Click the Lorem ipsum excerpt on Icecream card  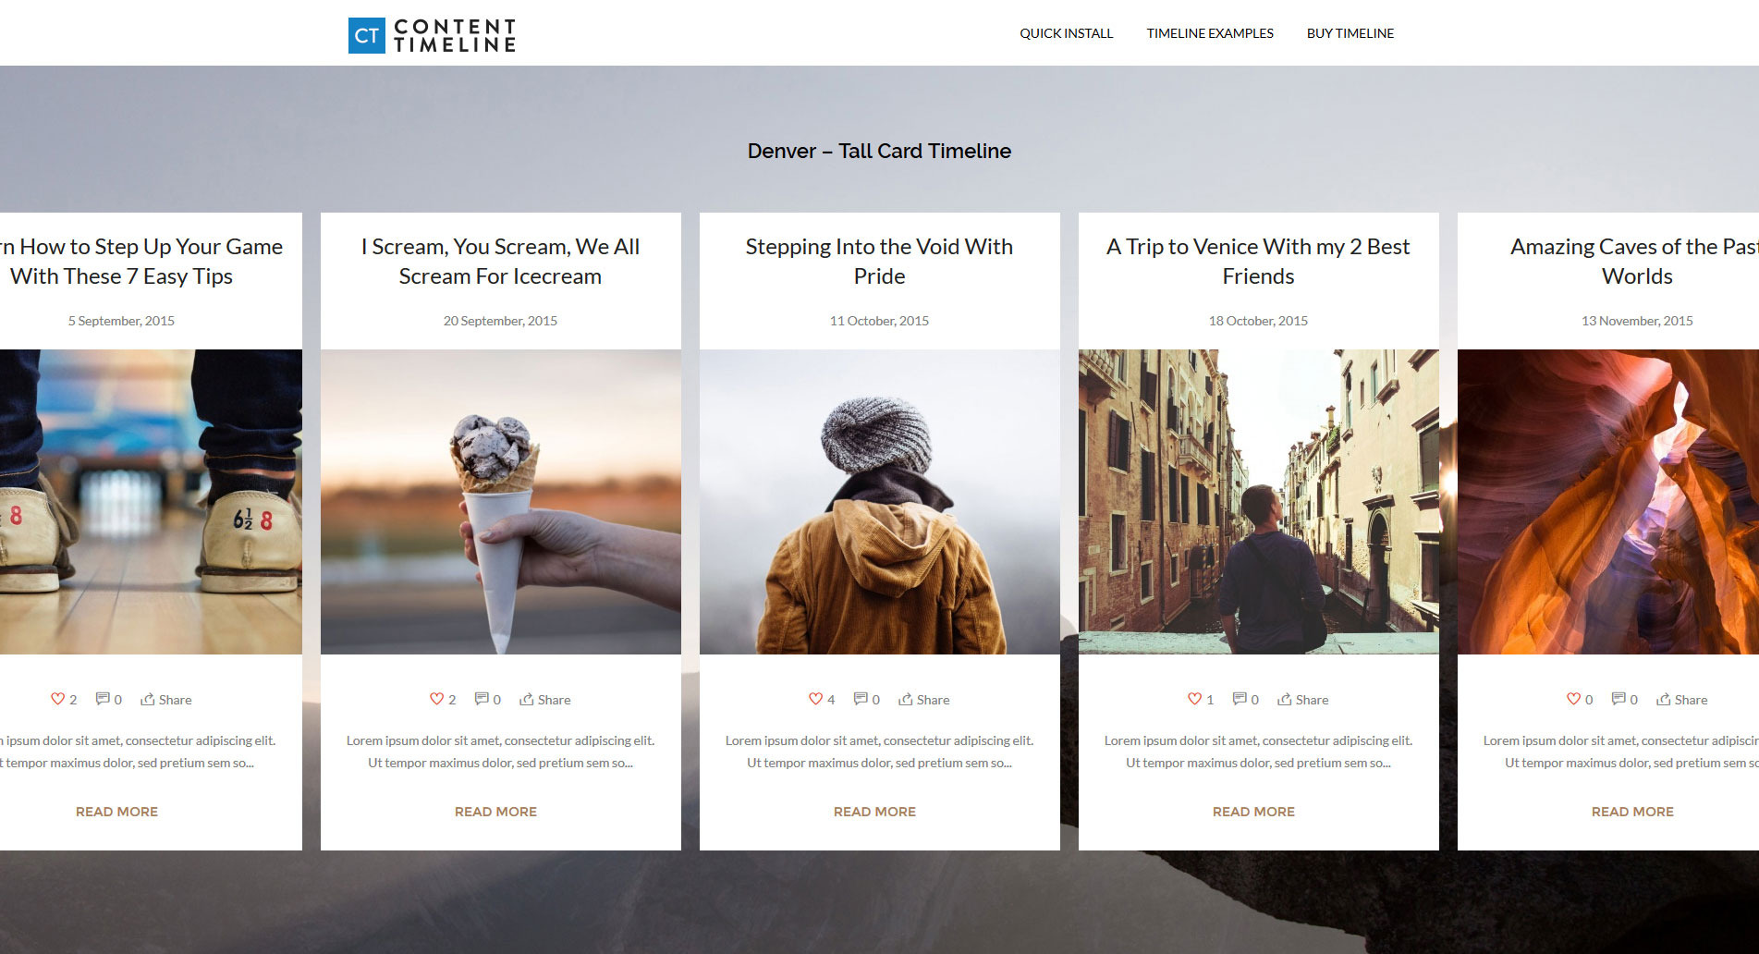[500, 752]
